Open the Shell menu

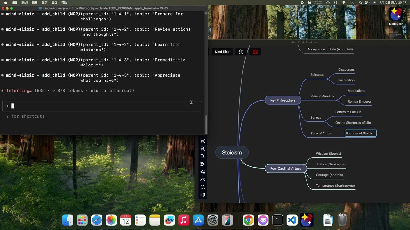24,2
